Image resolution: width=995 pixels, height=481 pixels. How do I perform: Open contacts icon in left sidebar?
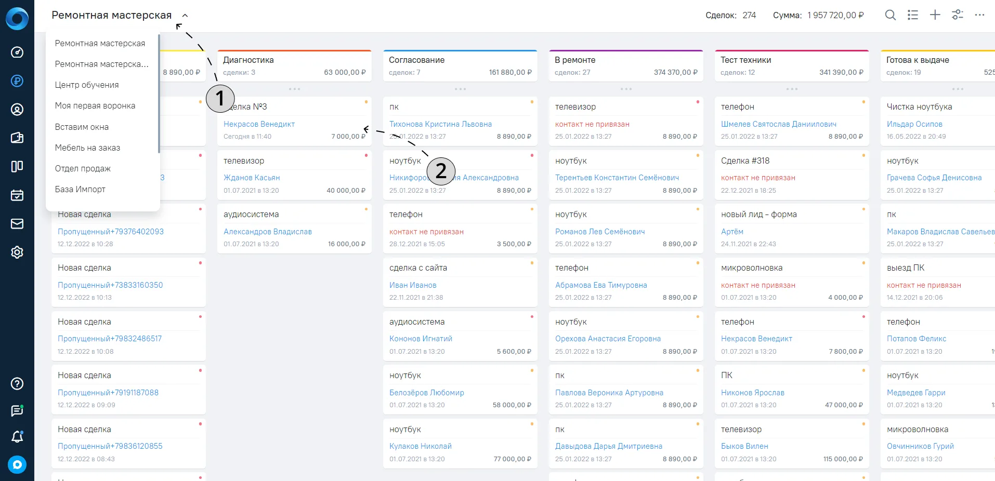point(17,109)
